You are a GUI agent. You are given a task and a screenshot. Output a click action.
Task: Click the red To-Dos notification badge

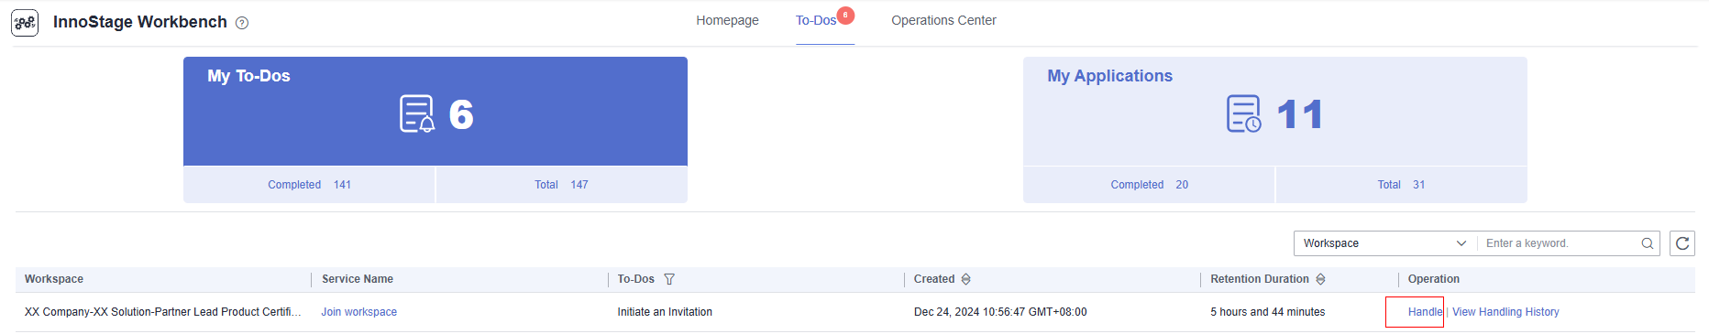point(845,15)
